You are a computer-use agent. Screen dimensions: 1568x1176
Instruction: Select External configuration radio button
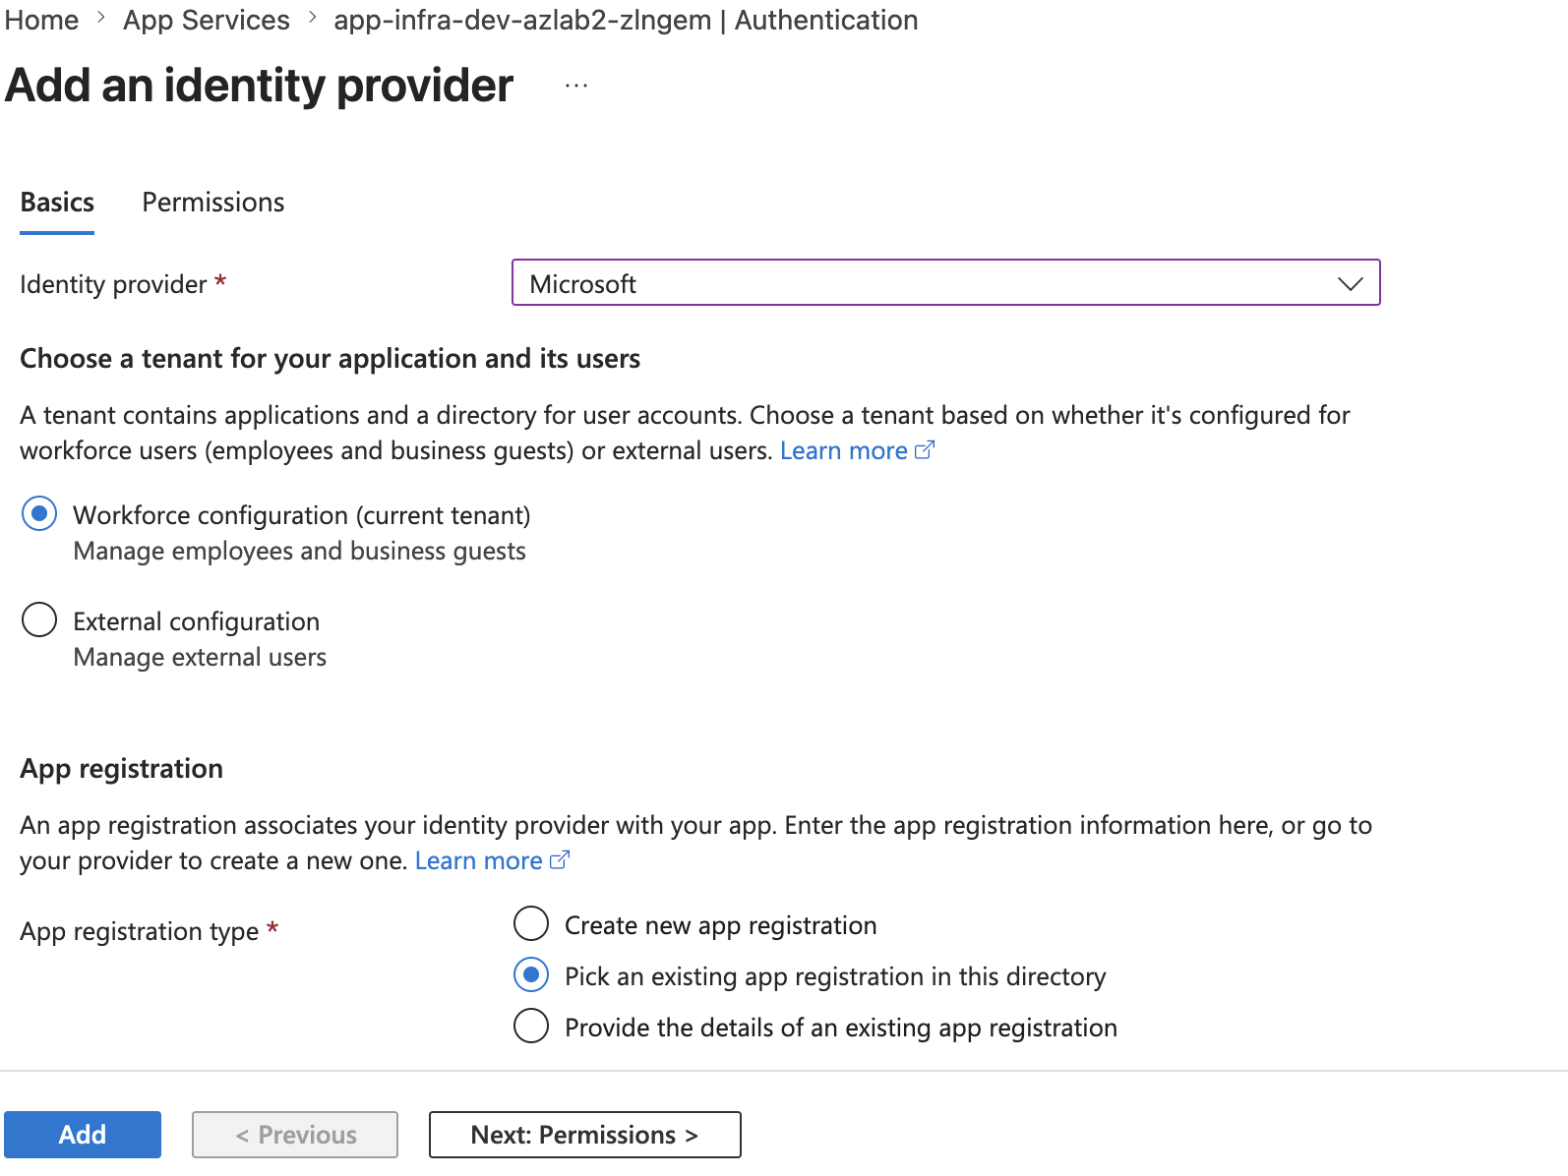click(x=39, y=620)
